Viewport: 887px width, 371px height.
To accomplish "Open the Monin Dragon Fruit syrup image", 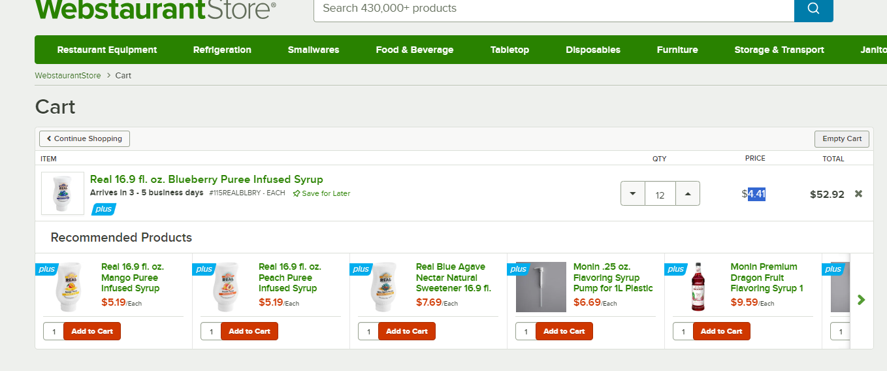I will [x=698, y=287].
